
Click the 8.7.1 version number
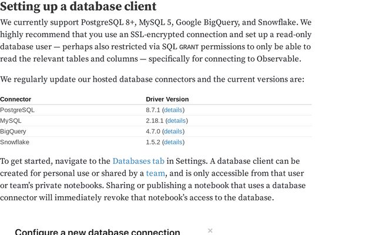pos(153,110)
